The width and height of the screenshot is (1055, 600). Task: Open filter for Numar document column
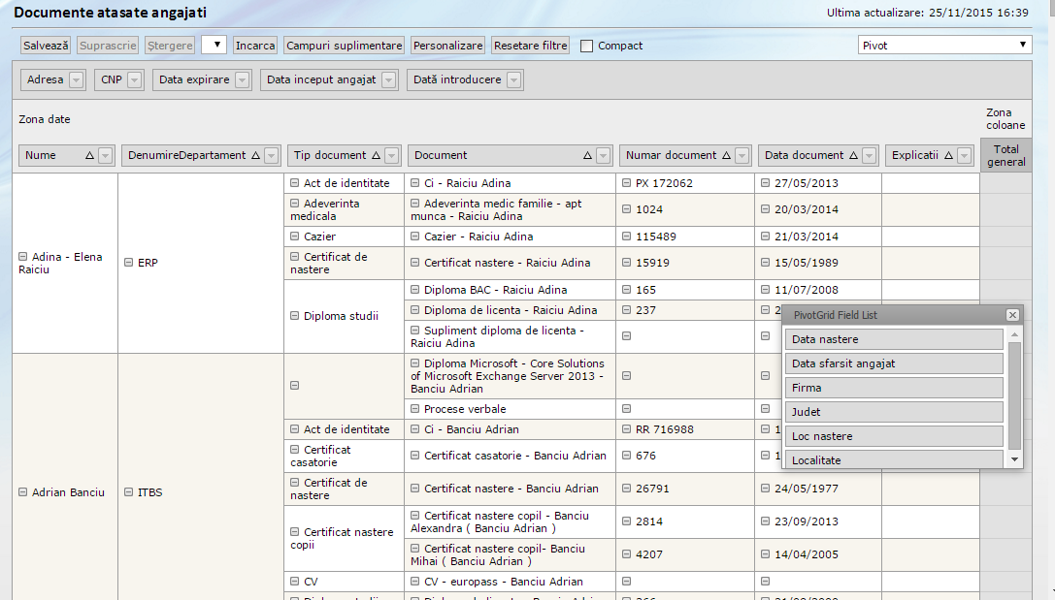coord(742,155)
